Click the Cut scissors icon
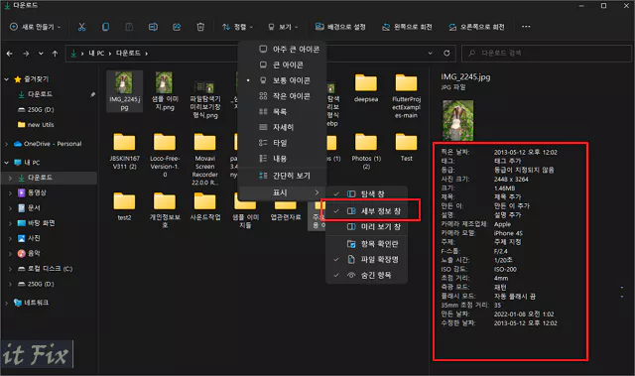635x376 pixels. click(81, 27)
